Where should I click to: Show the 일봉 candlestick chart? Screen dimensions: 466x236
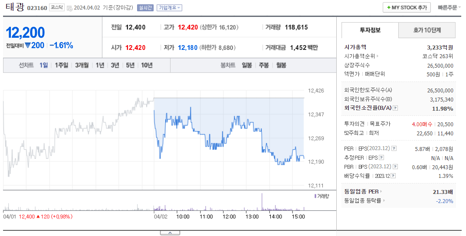[x=247, y=65]
